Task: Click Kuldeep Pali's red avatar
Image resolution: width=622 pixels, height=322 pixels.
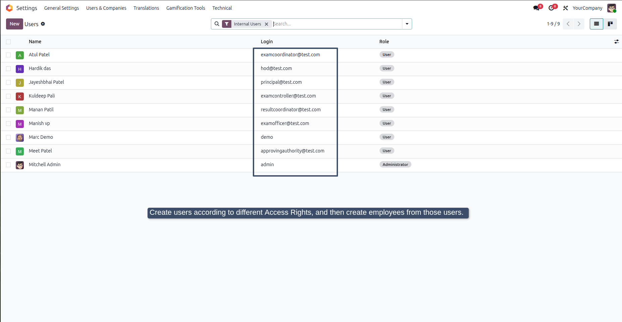Action: [20, 96]
